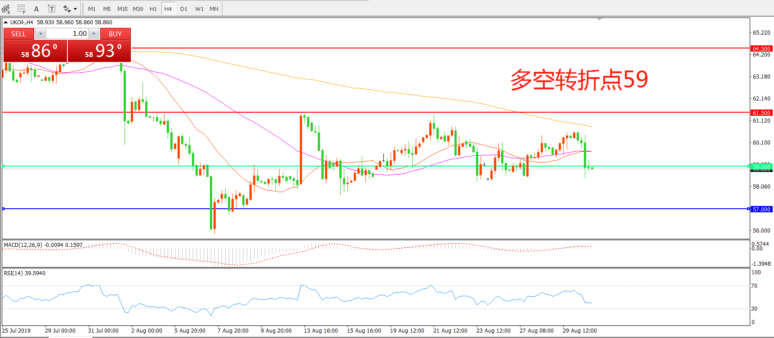The width and height of the screenshot is (774, 338).
Task: Click the Arrows objects tool icon
Action: [x=67, y=9]
